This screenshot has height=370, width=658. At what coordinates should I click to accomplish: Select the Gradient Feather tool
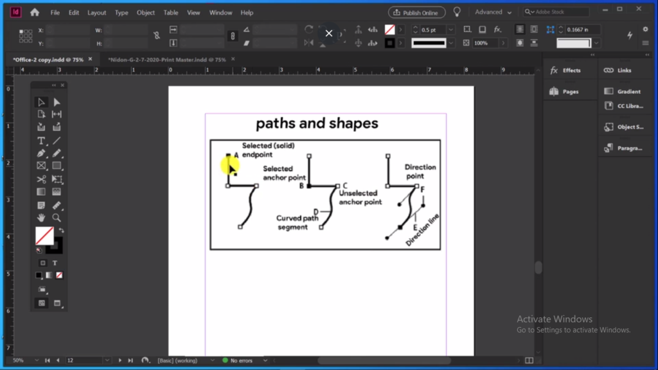click(57, 192)
